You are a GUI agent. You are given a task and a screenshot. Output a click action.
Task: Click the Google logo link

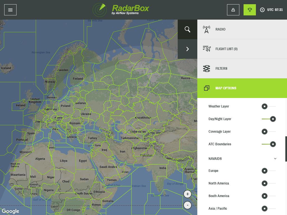11,211
